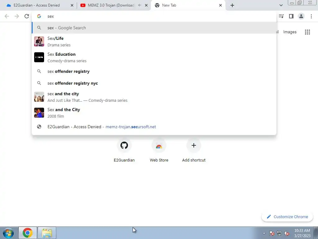Expand the tab search dropdown arrow

coord(281,5)
